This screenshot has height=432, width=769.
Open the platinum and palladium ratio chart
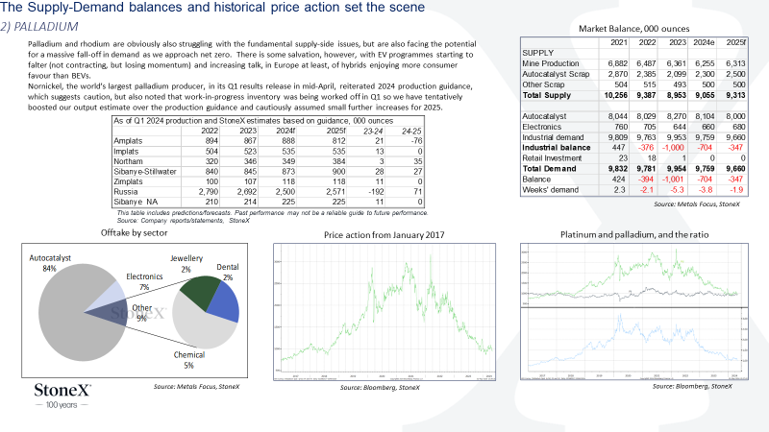[634, 311]
